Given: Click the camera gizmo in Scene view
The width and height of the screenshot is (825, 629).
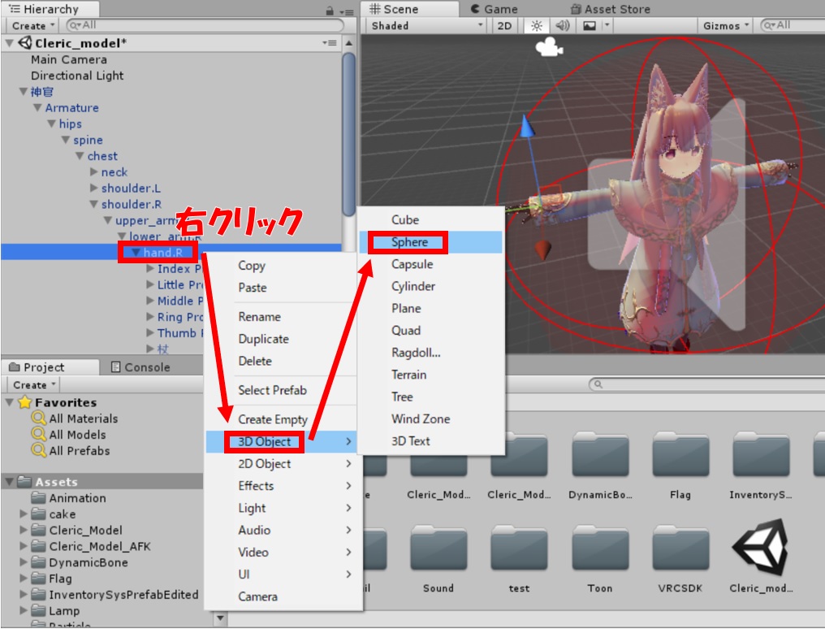Looking at the screenshot, I should click(549, 48).
